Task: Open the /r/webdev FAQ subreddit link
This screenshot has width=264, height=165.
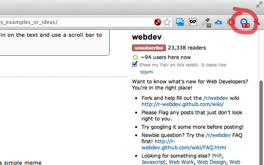Action: click(218, 135)
